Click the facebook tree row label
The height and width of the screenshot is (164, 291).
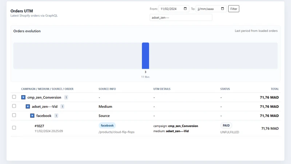click(44, 116)
